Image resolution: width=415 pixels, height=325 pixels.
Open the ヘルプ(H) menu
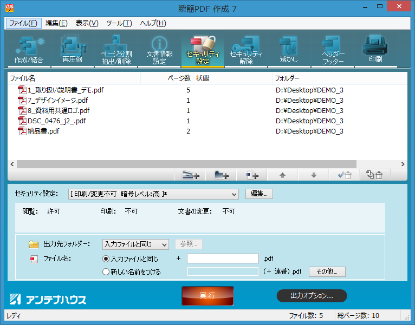tap(153, 23)
